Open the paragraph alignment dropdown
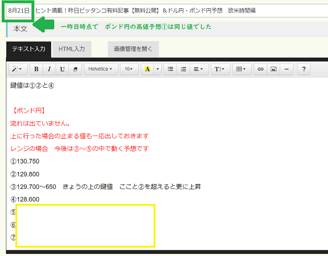Image resolution: width=328 pixels, height=256 pixels. [x=199, y=69]
